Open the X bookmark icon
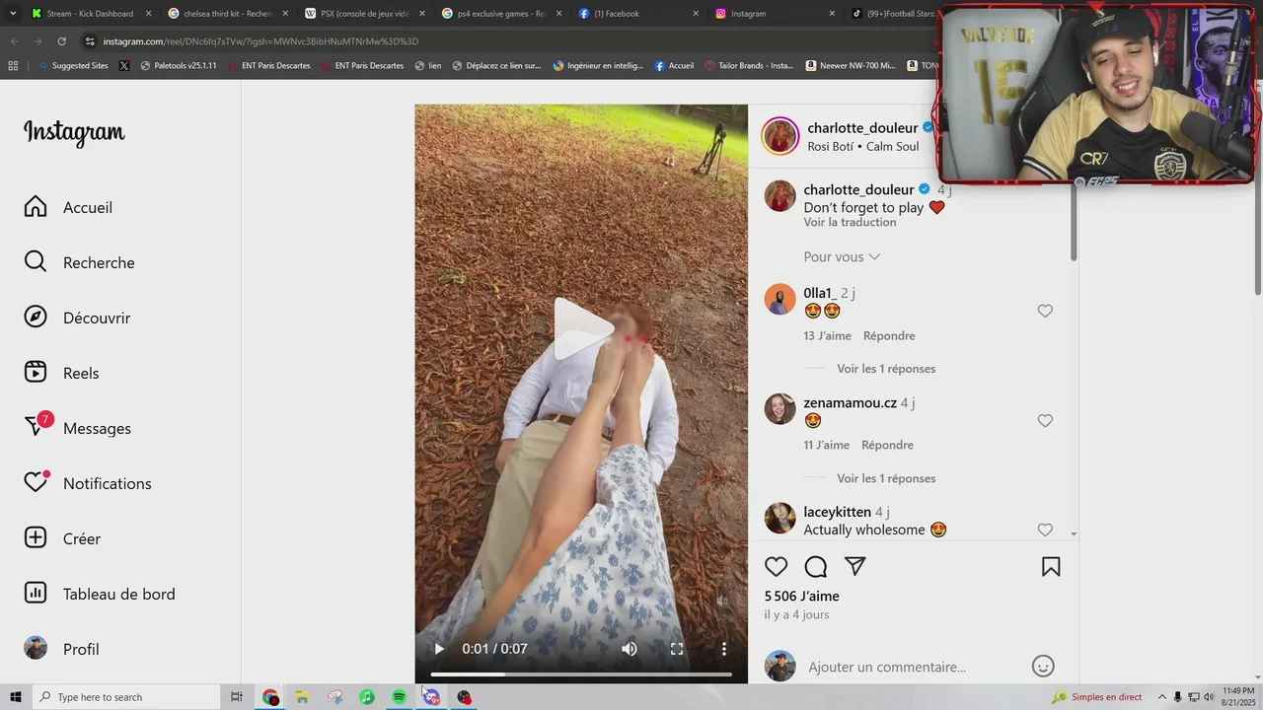 click(x=123, y=66)
